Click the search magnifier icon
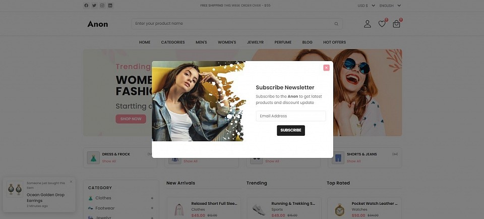The height and width of the screenshot is (219, 484). [x=336, y=24]
